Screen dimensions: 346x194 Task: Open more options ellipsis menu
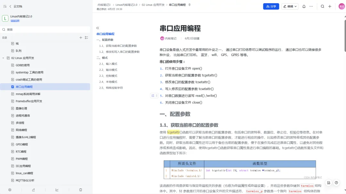(x=311, y=6)
